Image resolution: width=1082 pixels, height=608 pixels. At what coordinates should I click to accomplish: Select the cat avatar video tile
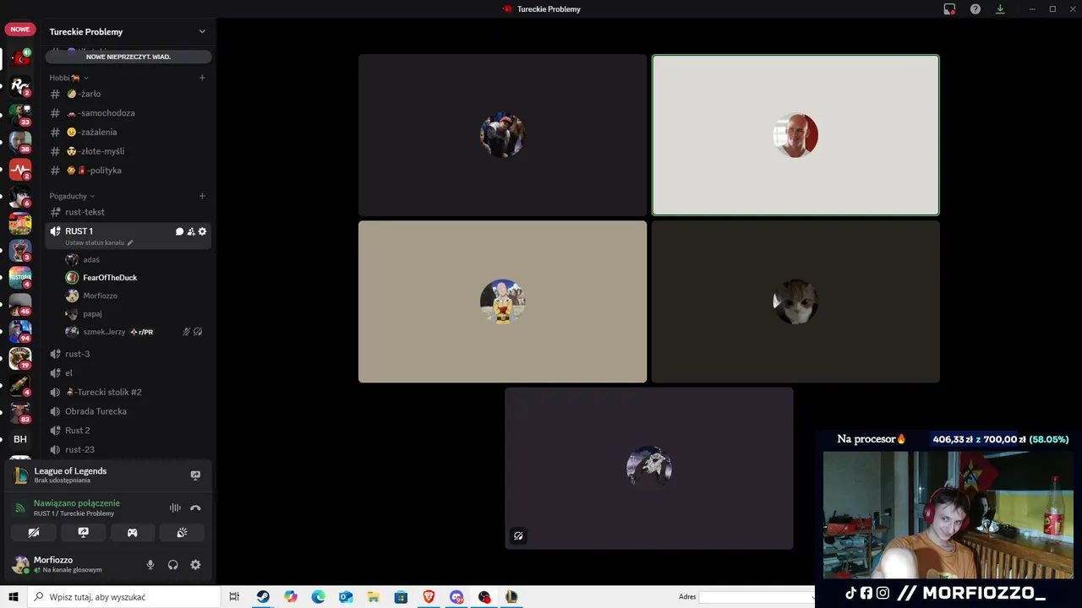click(795, 301)
